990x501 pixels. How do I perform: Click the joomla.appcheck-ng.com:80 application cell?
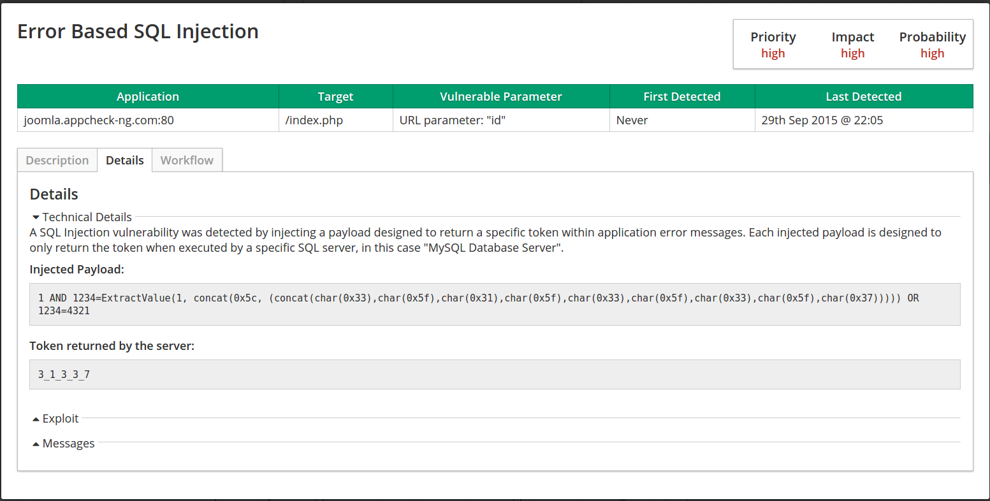(x=99, y=120)
